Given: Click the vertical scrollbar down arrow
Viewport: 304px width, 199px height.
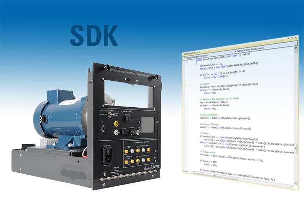Looking at the screenshot, I should pyautogui.click(x=296, y=183).
